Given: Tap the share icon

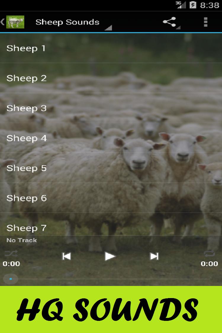Looking at the screenshot, I should click(169, 22).
